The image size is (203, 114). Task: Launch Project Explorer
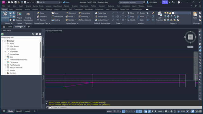[x=19, y=16]
